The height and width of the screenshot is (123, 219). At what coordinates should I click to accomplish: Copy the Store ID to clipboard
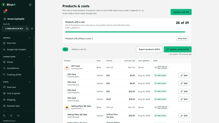point(27,29)
